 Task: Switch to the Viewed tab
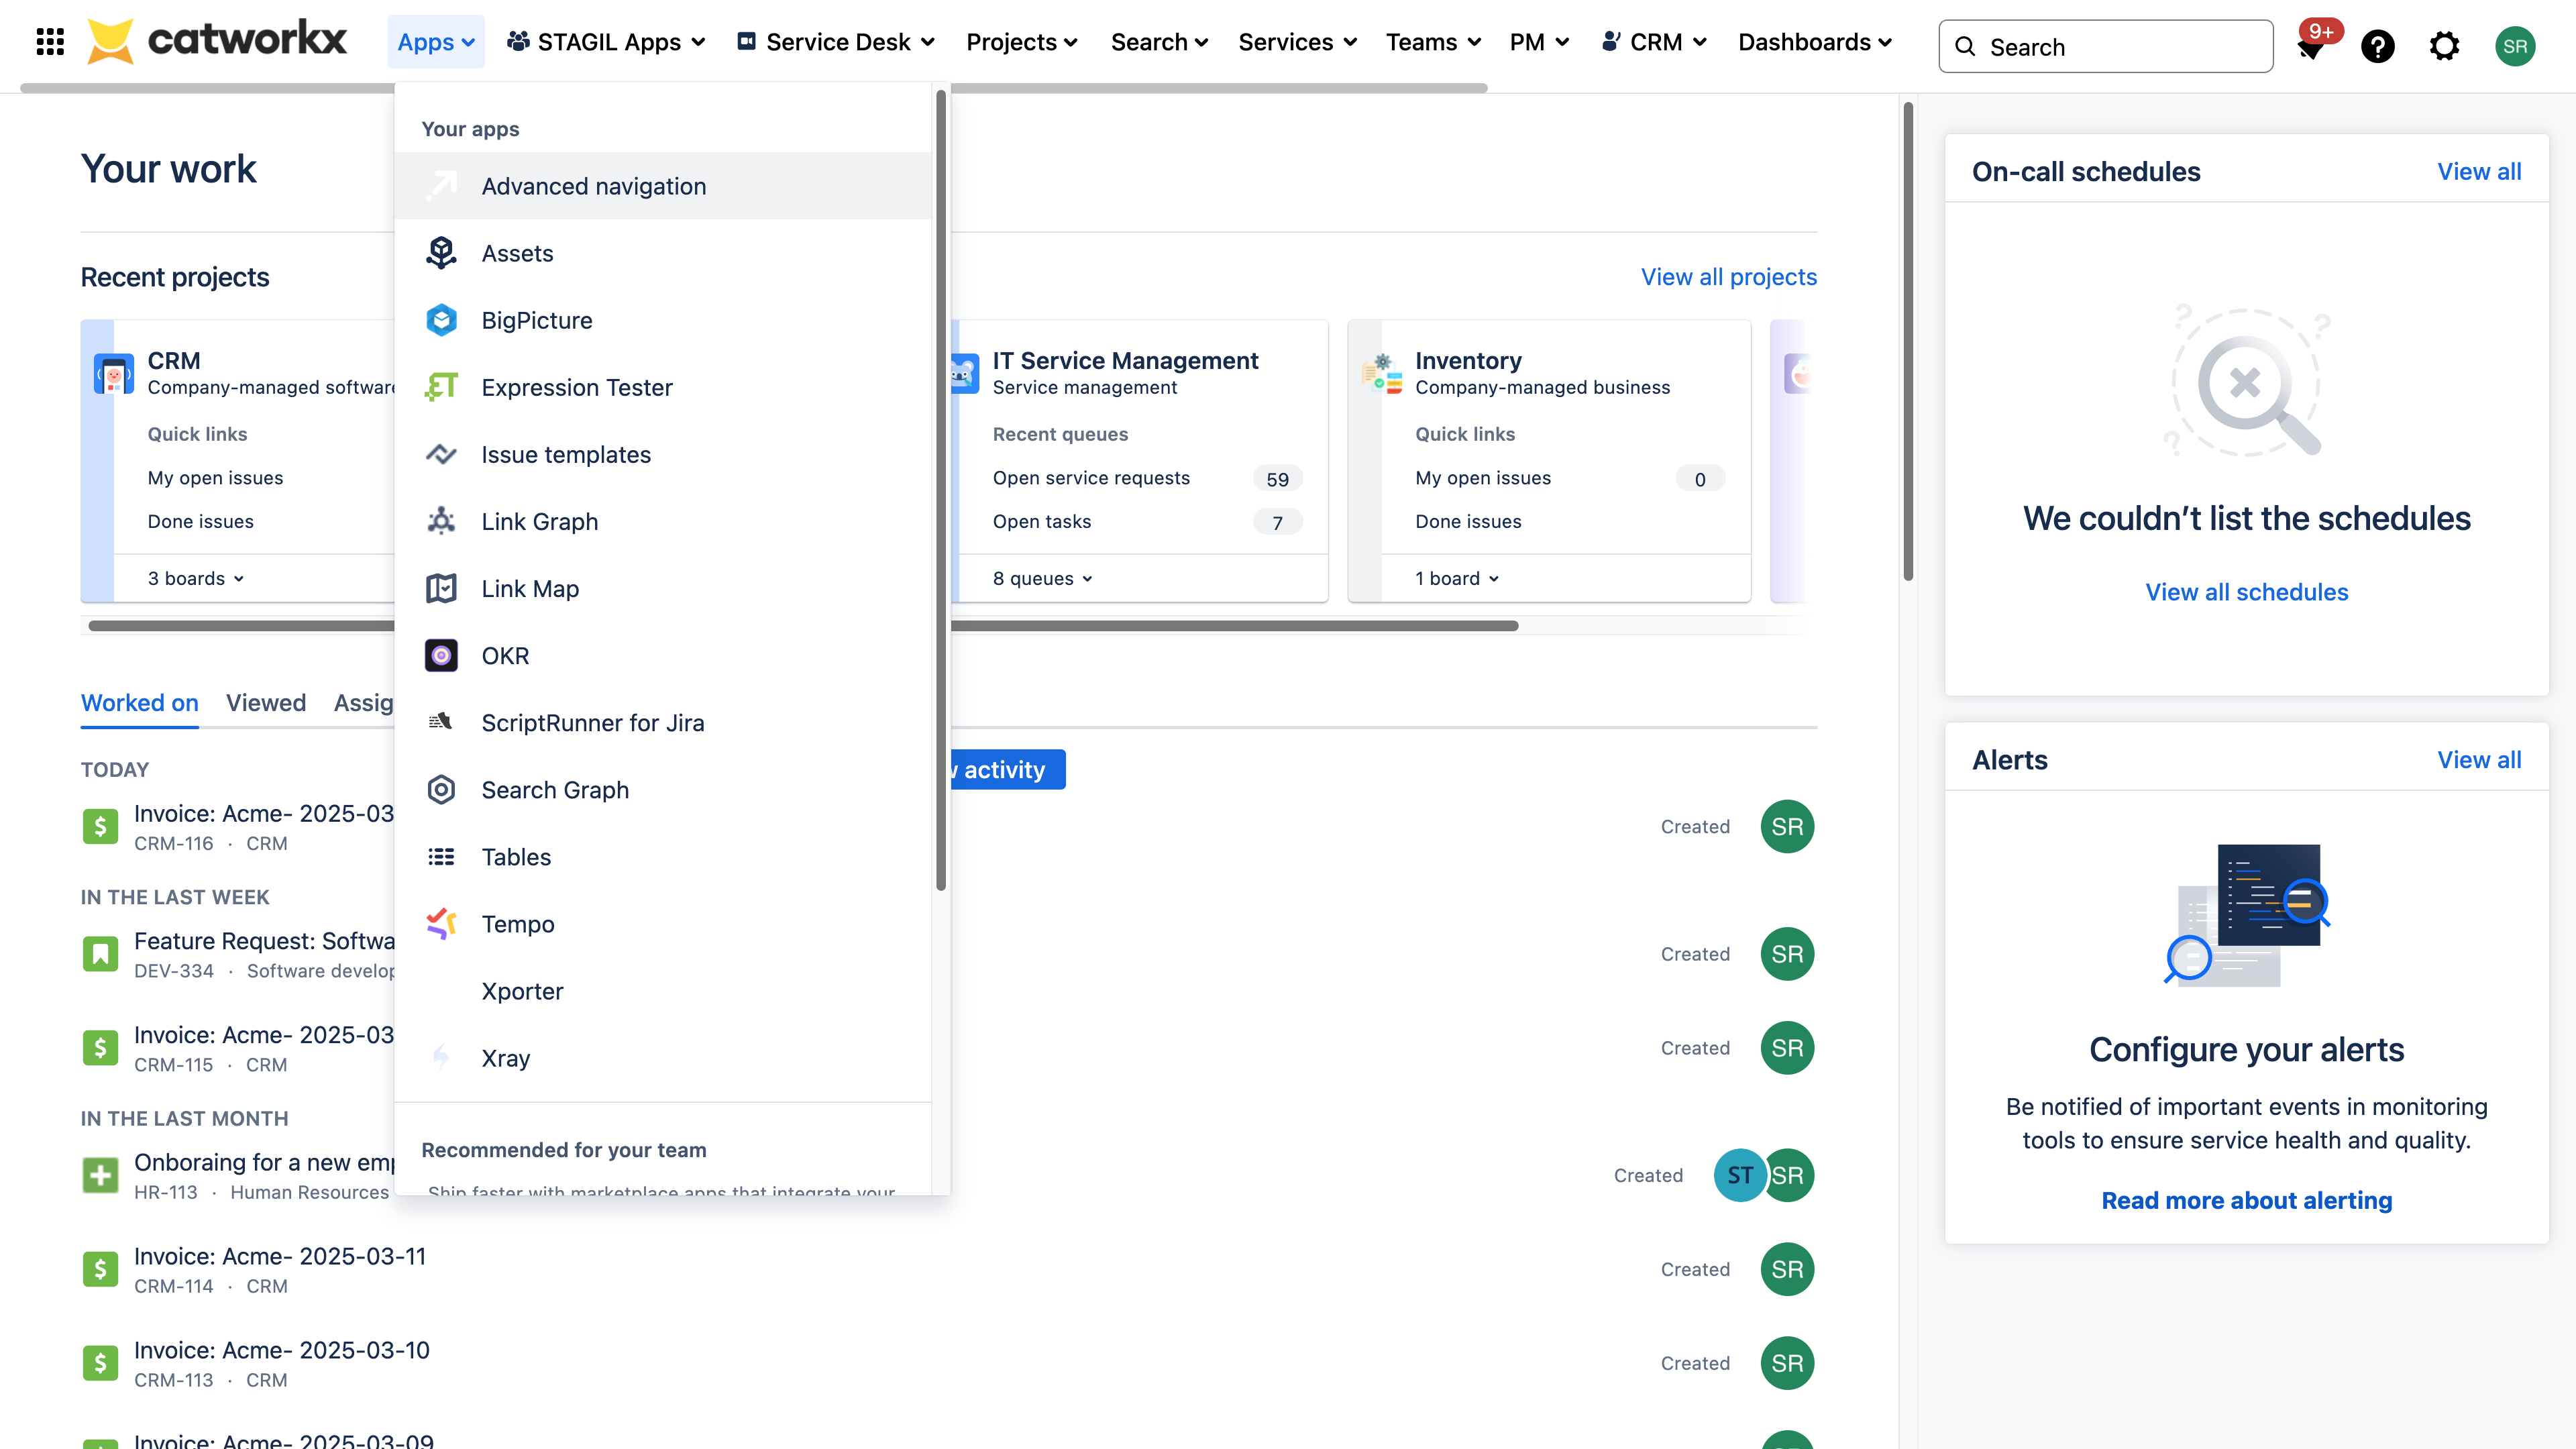point(266,703)
